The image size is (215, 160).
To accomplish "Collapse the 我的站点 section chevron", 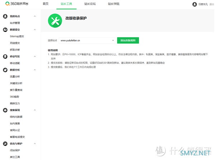I will coord(35,16).
